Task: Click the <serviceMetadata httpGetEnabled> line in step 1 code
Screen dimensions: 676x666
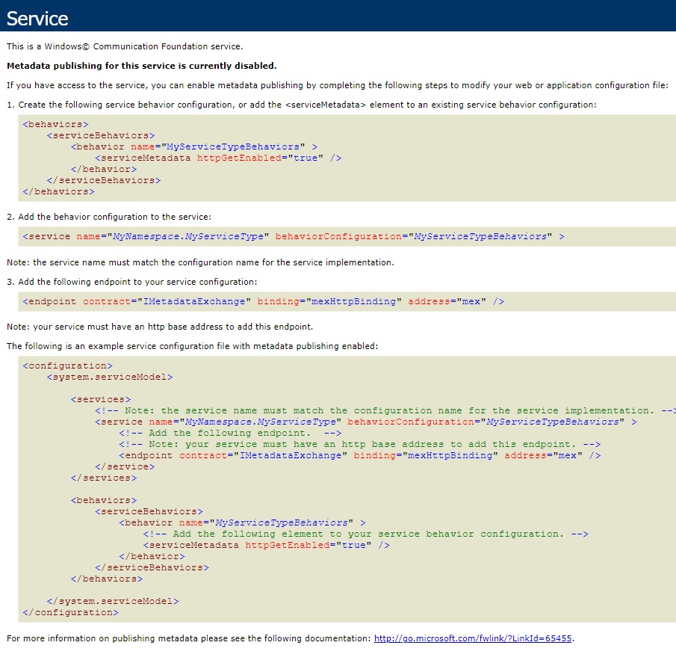Action: [x=219, y=158]
